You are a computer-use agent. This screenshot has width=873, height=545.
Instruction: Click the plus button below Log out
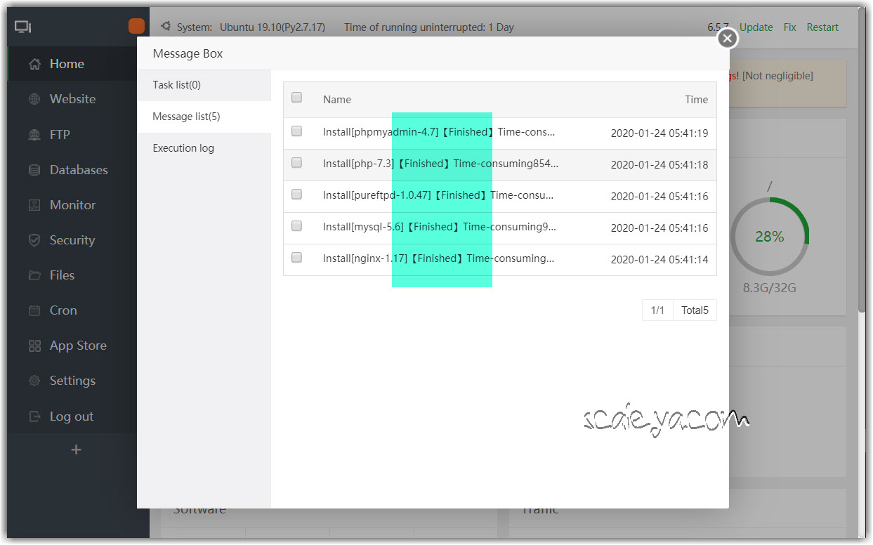(77, 449)
